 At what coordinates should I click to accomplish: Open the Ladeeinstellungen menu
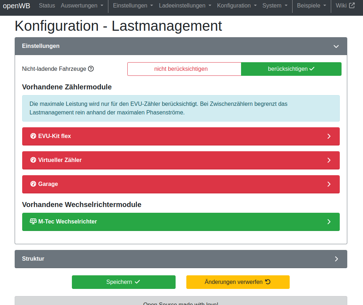point(185,6)
